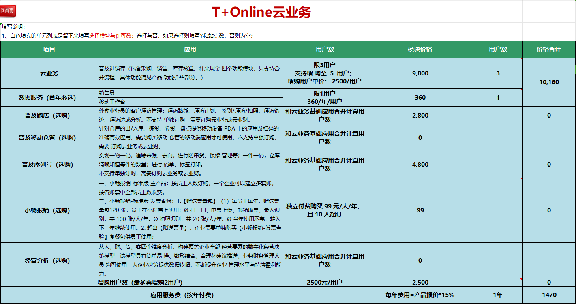Select the 应用服务费（按年付费）cell

184,295
